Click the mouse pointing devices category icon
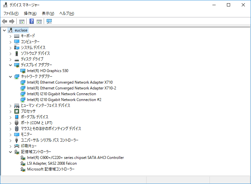The height and width of the screenshot is (184, 251). 17,129
